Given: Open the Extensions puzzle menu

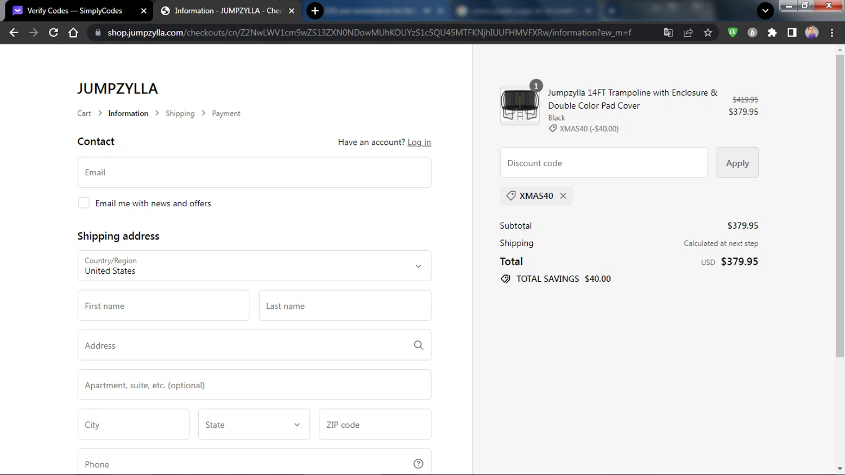Looking at the screenshot, I should 772,33.
